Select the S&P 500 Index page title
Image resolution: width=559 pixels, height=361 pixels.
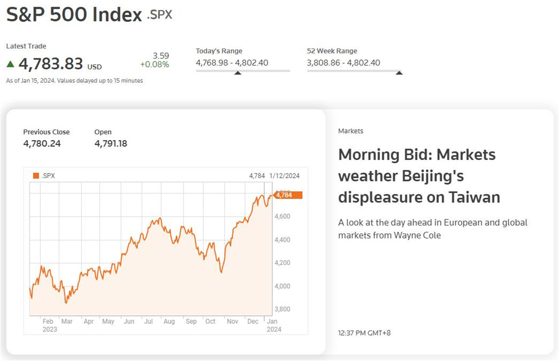pos(74,15)
